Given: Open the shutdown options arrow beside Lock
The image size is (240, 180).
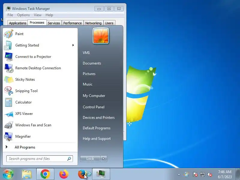Looking at the screenshot, I should [x=103, y=159].
